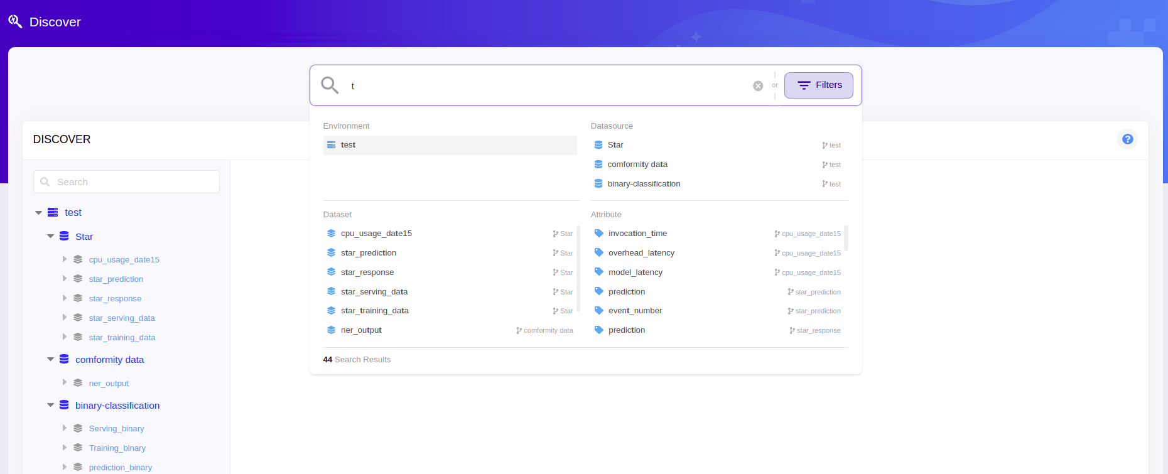The height and width of the screenshot is (474, 1168).
Task: Click the tag icon beside 'model_latency'
Action: click(x=599, y=272)
